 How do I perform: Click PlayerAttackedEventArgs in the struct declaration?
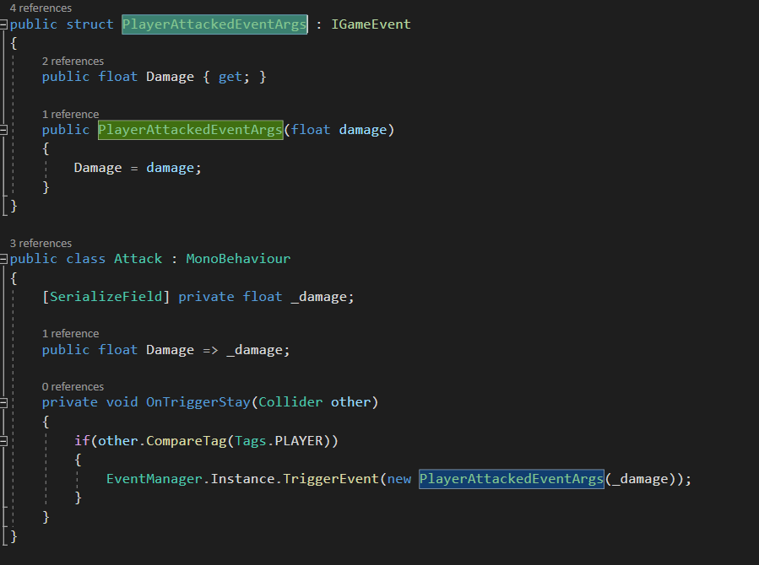coord(214,24)
